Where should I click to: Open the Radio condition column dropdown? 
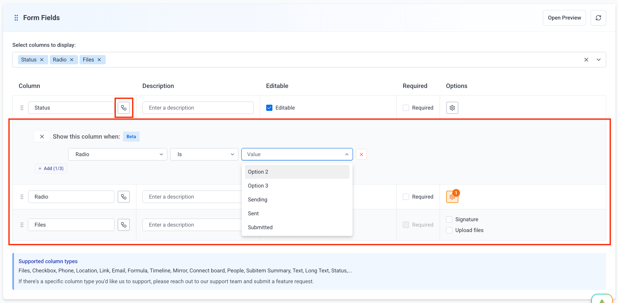(118, 154)
